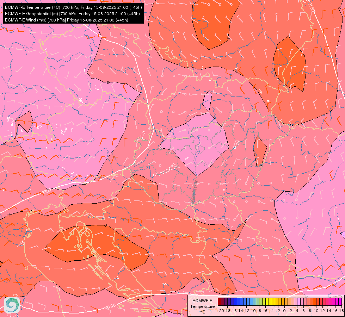Click the '10' legend tick label
Screen dimensions: 345x317
(316, 311)
